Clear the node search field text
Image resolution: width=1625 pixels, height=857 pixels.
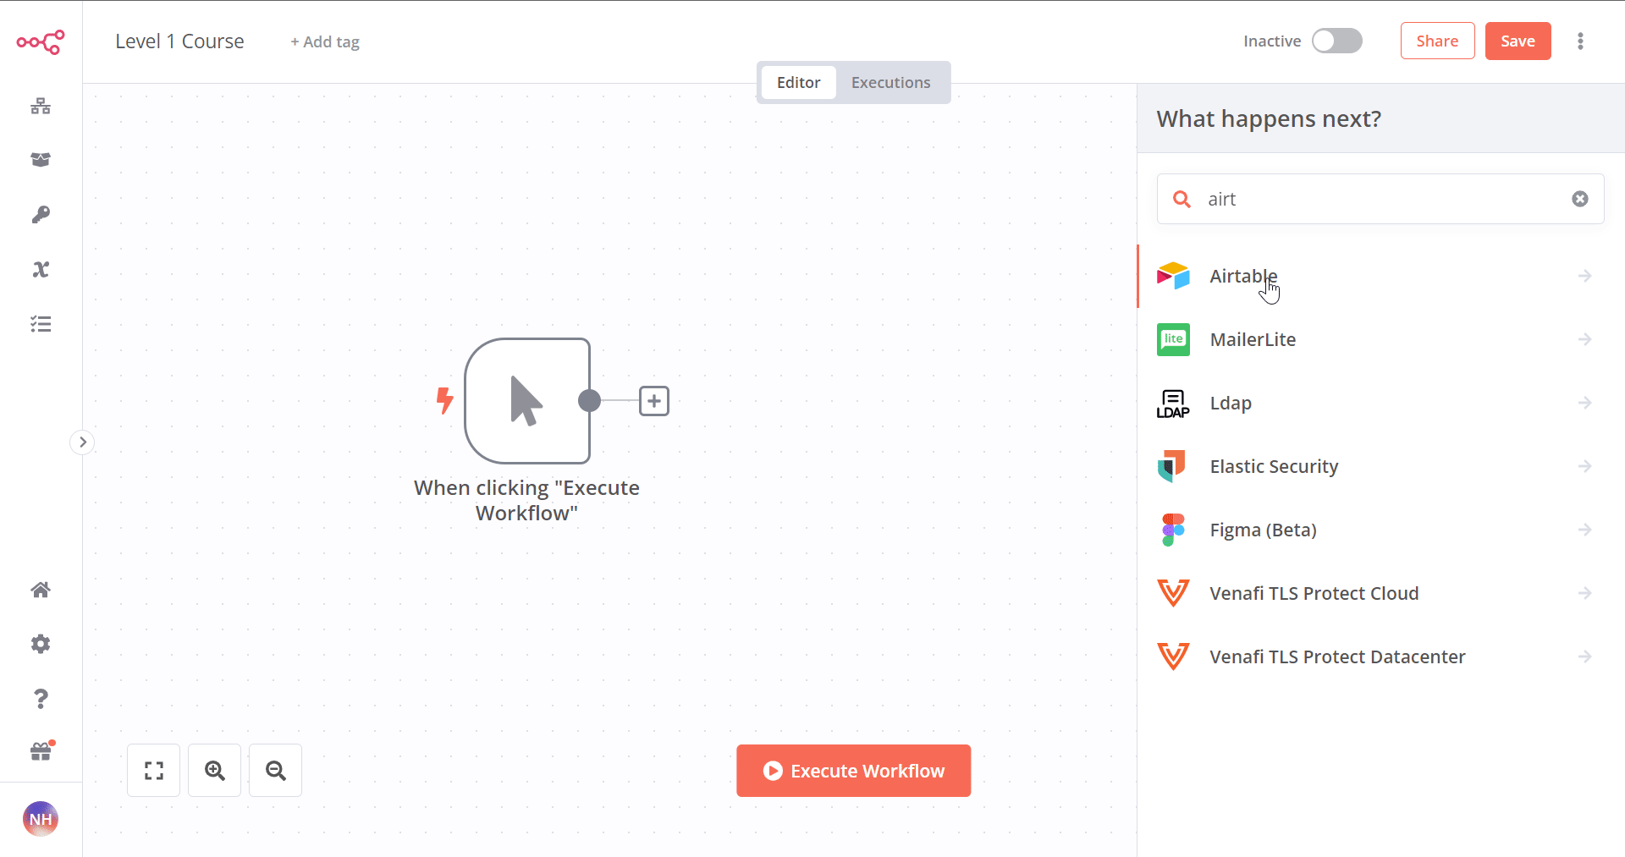(x=1580, y=199)
